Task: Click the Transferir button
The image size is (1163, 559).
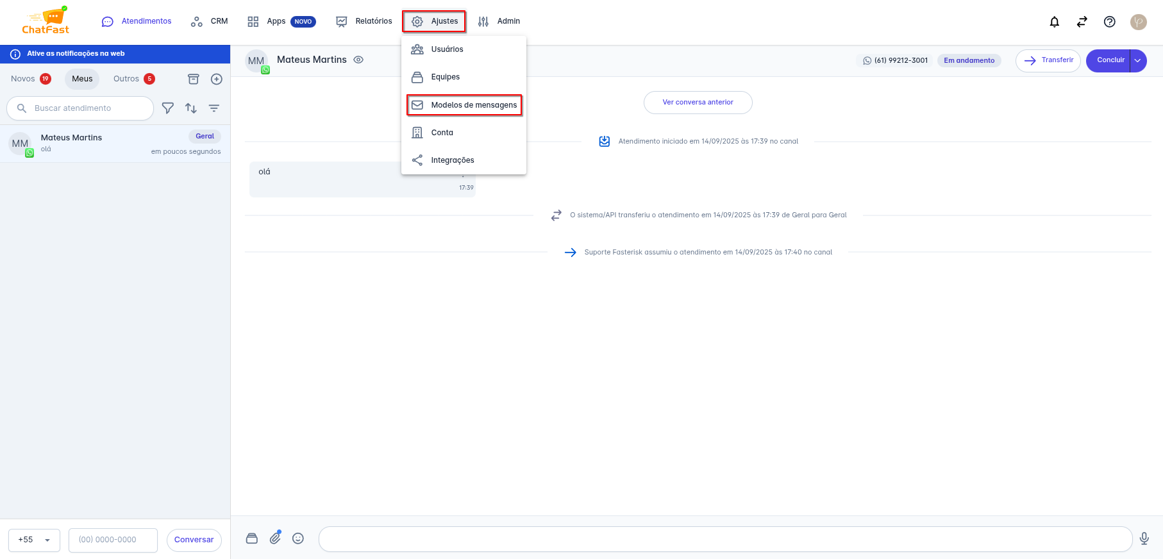Action: click(x=1048, y=60)
